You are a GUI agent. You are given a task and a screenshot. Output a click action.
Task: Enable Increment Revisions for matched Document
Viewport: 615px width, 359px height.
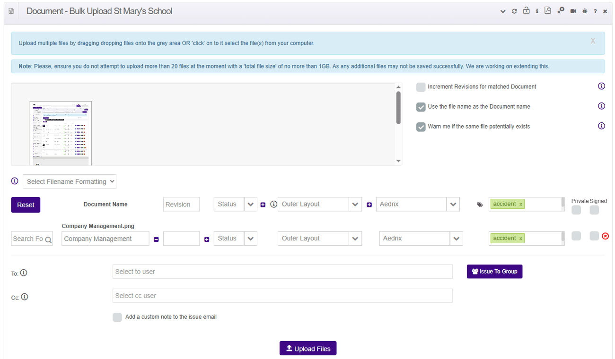pos(421,87)
